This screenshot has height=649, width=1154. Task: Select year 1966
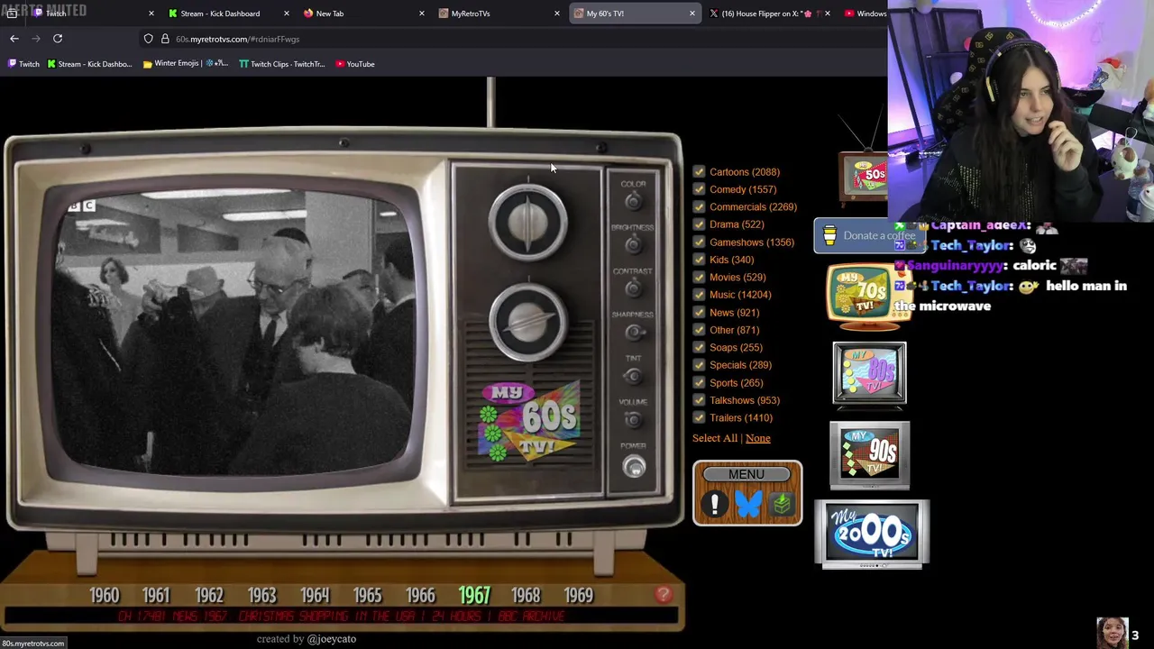pos(420,596)
